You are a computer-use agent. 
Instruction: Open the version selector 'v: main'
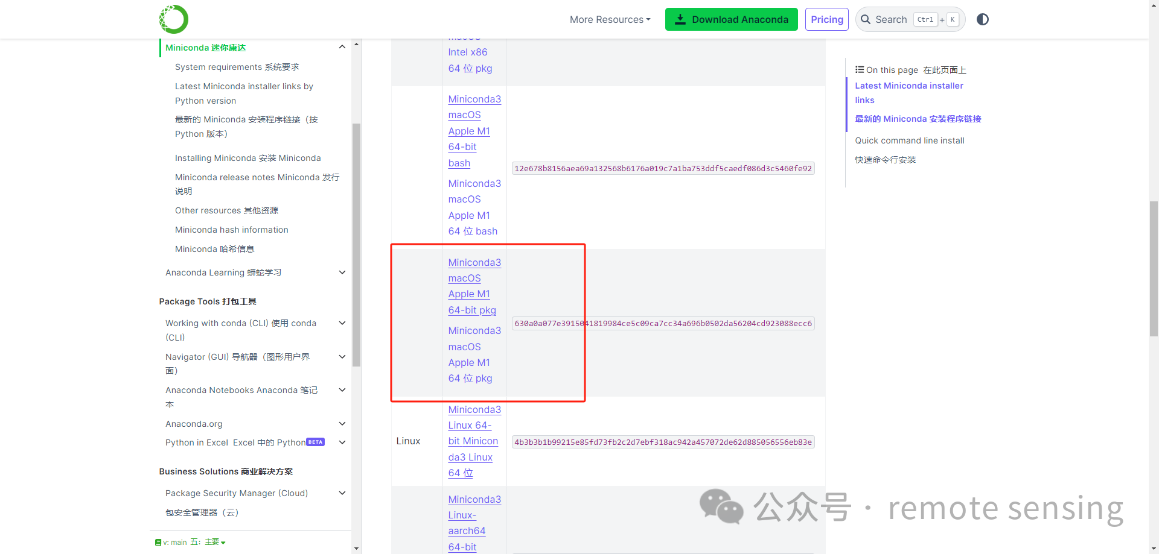(190, 543)
